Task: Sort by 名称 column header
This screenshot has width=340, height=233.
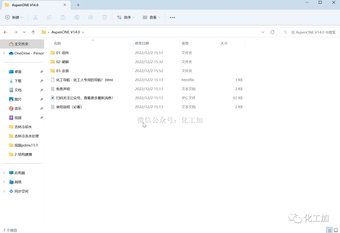Action: [x=57, y=43]
